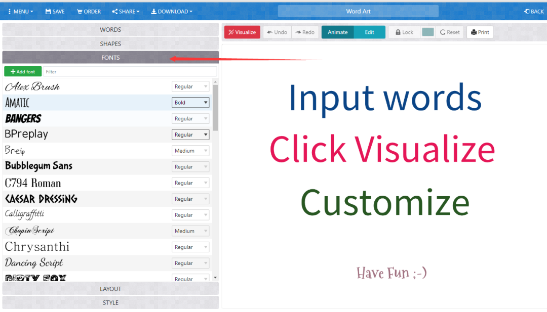Click the SAVE button
Screen dimensions: 547x312
[55, 12]
